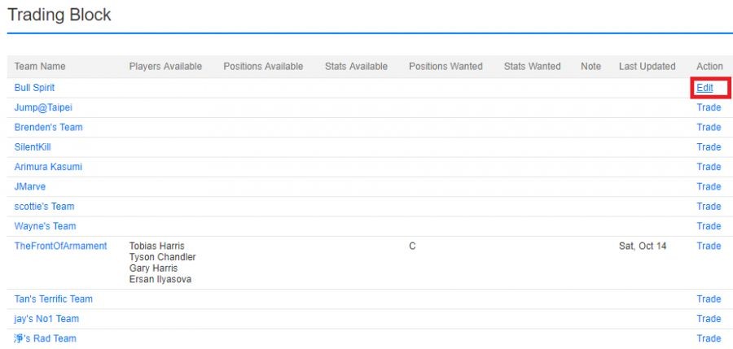This screenshot has height=349, width=733.
Task: Click Trade in the Arimura Kasumi row
Action: click(x=709, y=167)
